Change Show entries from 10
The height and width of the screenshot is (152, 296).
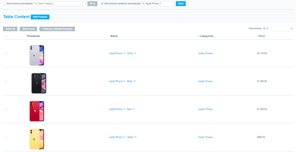coord(265,28)
